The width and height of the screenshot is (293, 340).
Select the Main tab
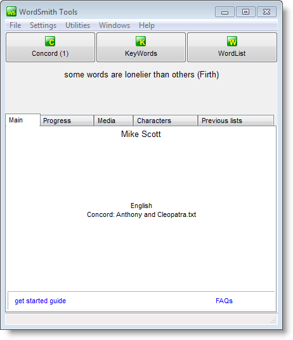point(23,120)
